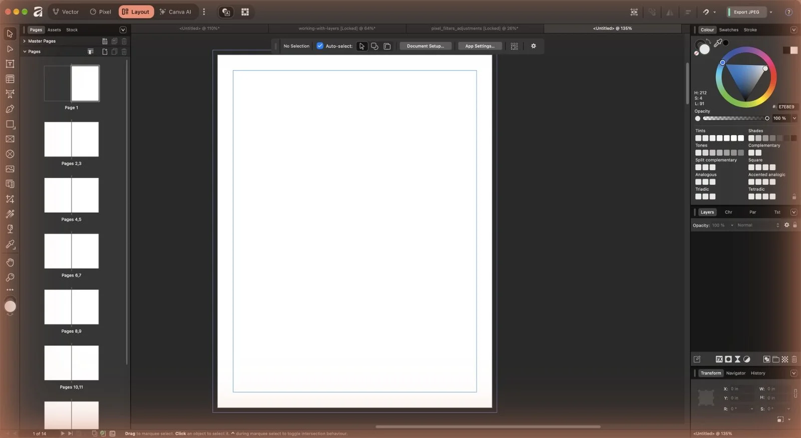Screen dimensions: 801x438
Task: Activate the Hand view tool
Action: pyautogui.click(x=10, y=262)
